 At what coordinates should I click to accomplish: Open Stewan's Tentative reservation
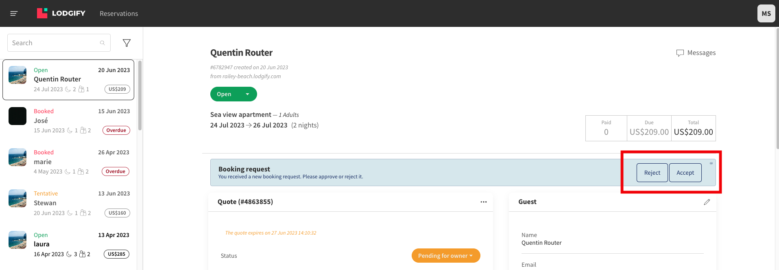(x=69, y=203)
